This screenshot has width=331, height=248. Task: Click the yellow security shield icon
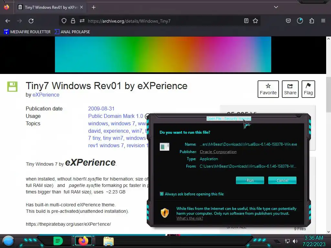pos(165,213)
